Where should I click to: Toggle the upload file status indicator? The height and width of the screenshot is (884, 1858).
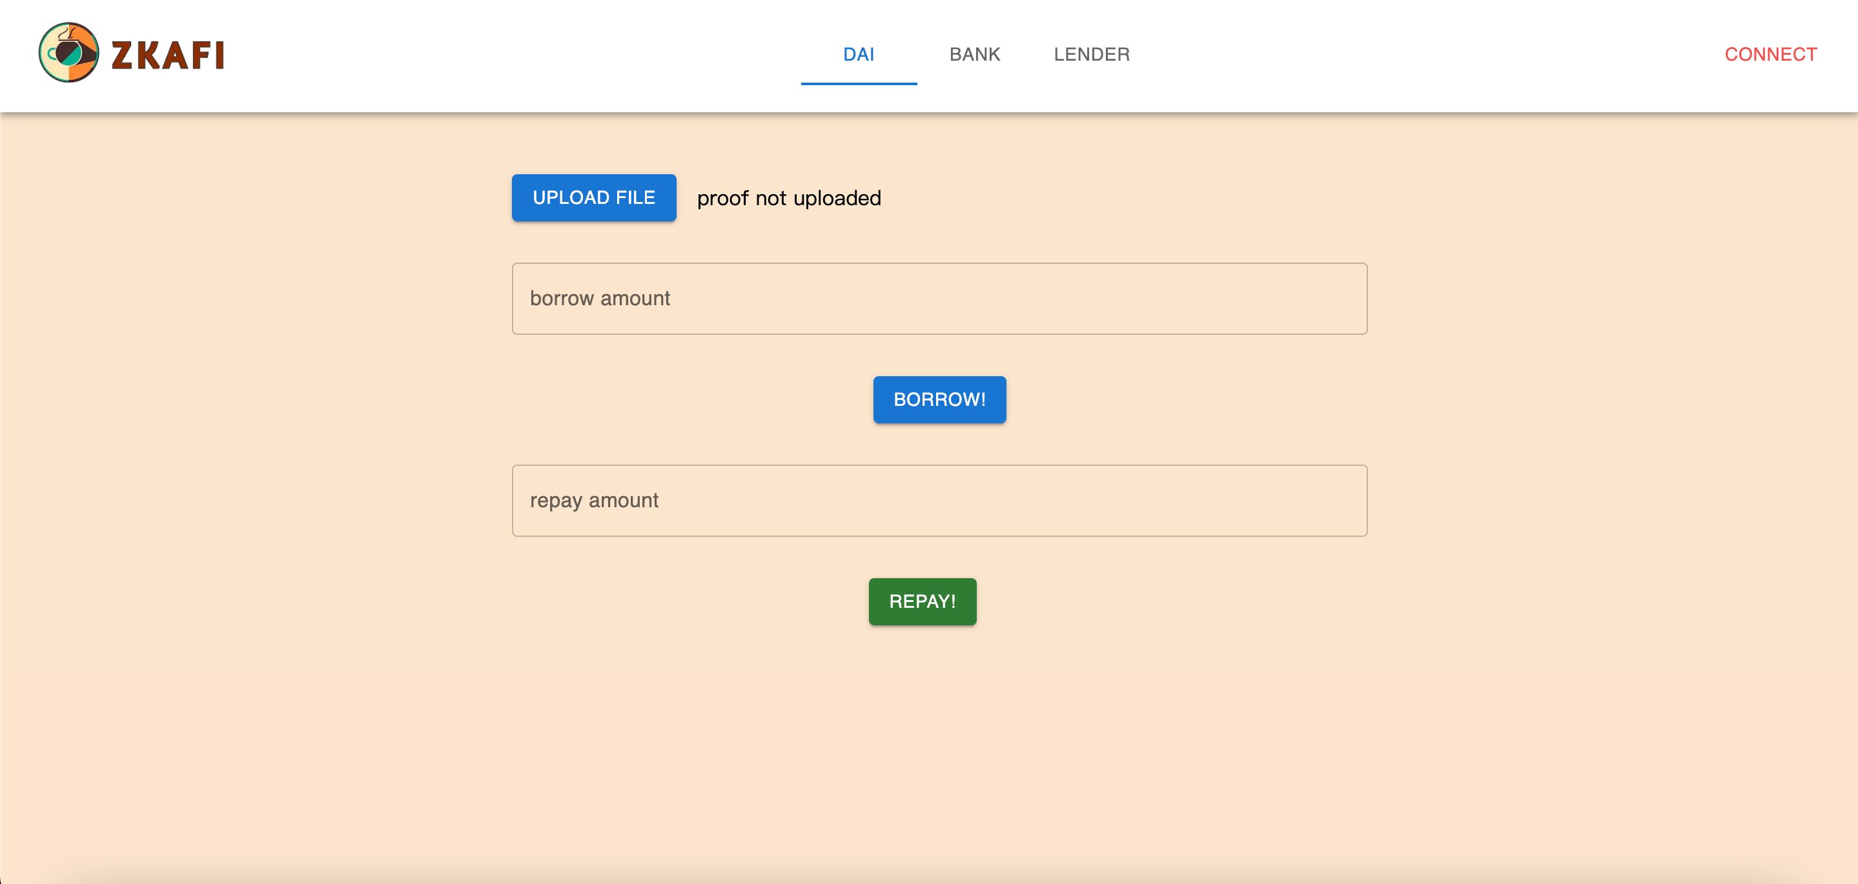click(788, 198)
